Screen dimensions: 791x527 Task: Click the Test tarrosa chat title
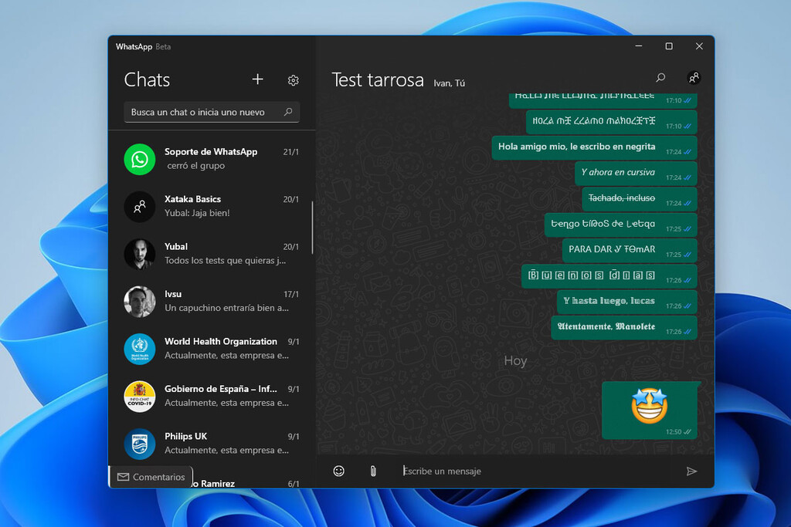tap(378, 79)
